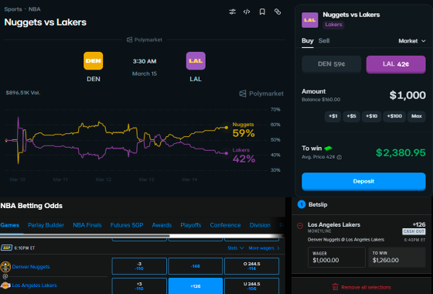Open More wagers chevron link
Viewport: 433px width, 294px height.
point(264,248)
